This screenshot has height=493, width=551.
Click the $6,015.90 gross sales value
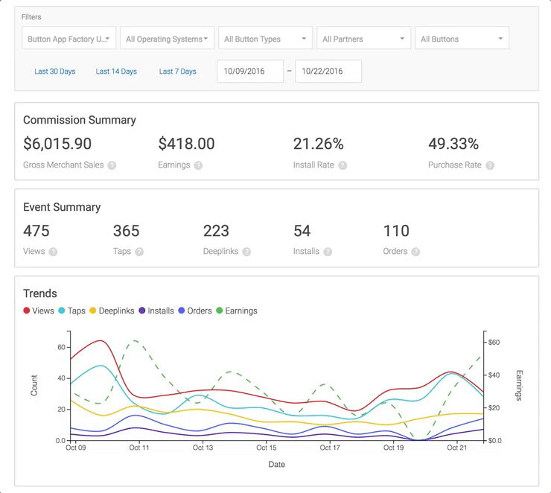point(57,144)
